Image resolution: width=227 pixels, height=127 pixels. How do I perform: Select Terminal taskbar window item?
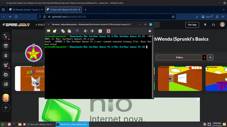[x=72, y=124]
